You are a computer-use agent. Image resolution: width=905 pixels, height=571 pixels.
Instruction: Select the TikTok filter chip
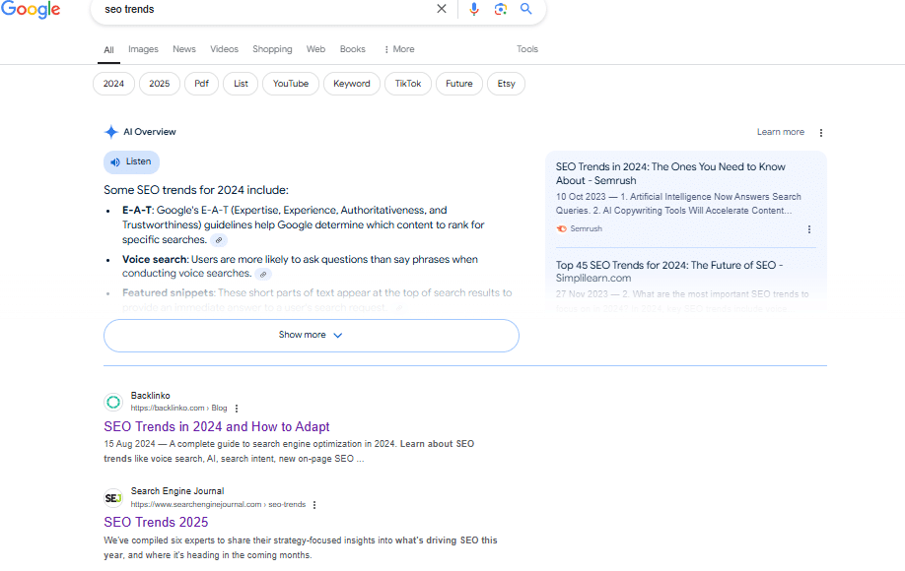pos(407,84)
